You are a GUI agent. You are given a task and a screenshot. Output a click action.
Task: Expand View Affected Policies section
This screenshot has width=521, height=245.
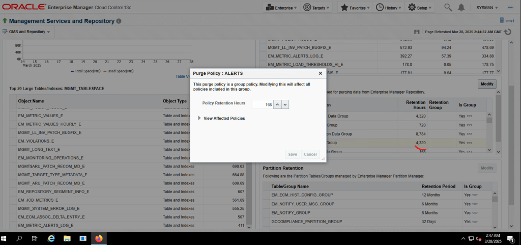(200, 118)
